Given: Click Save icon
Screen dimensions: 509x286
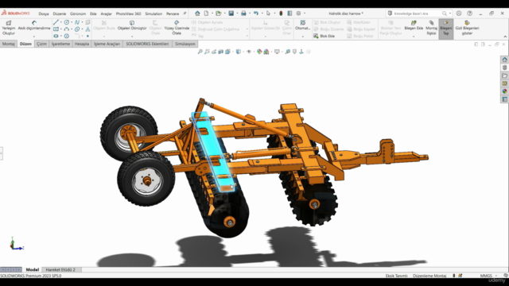Looking at the screenshot, I should tap(231, 14).
